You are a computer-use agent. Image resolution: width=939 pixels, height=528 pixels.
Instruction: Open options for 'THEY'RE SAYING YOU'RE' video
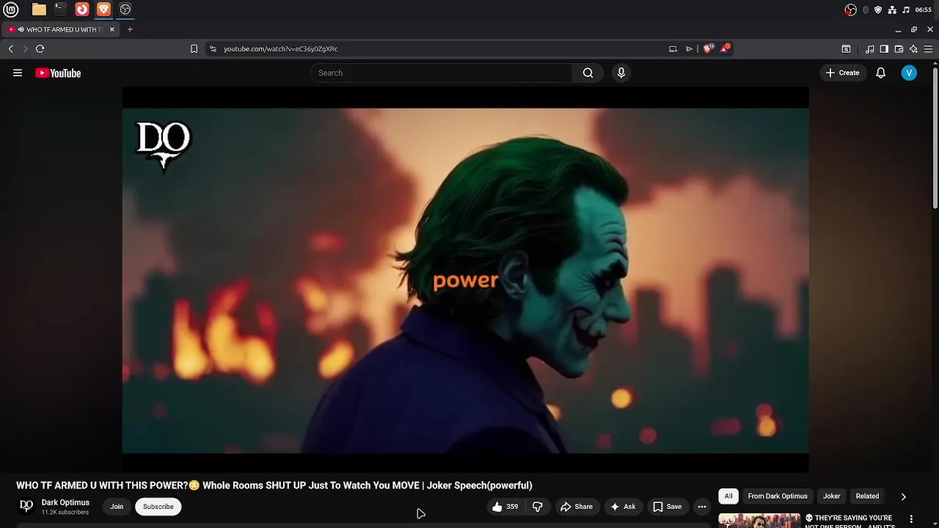coord(911,519)
